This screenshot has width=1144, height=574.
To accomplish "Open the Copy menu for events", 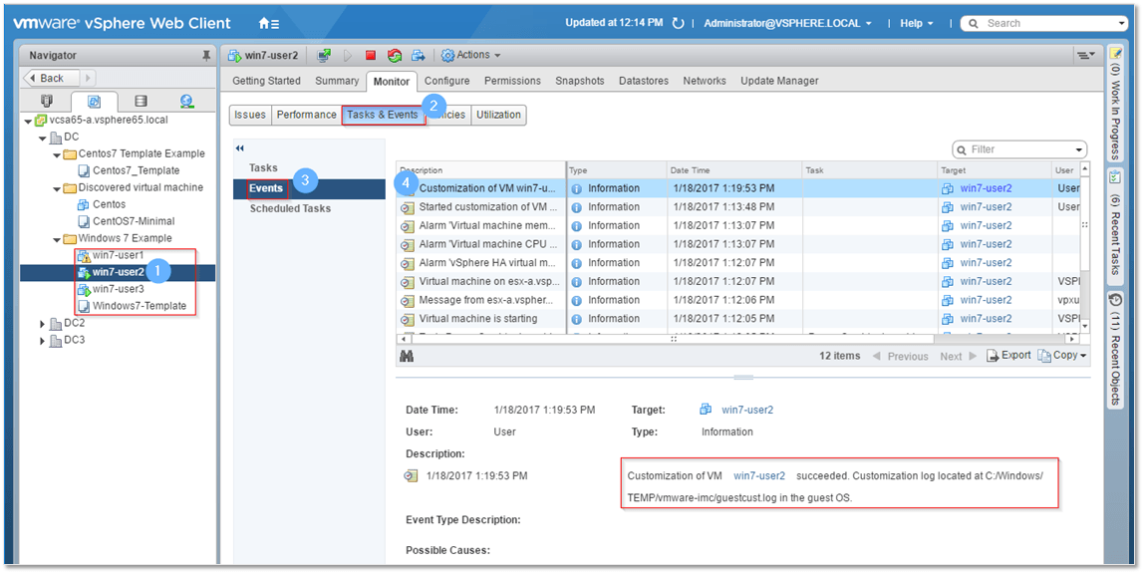I will click(x=1063, y=355).
